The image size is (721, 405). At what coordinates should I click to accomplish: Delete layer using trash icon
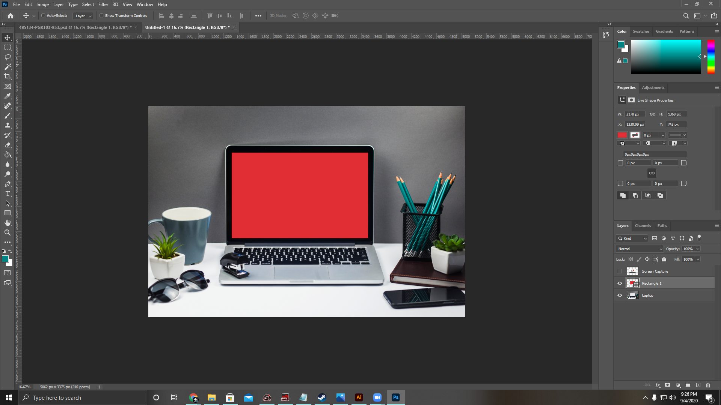(x=708, y=385)
